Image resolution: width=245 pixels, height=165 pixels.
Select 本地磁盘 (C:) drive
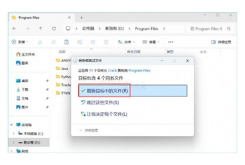coord(31,134)
